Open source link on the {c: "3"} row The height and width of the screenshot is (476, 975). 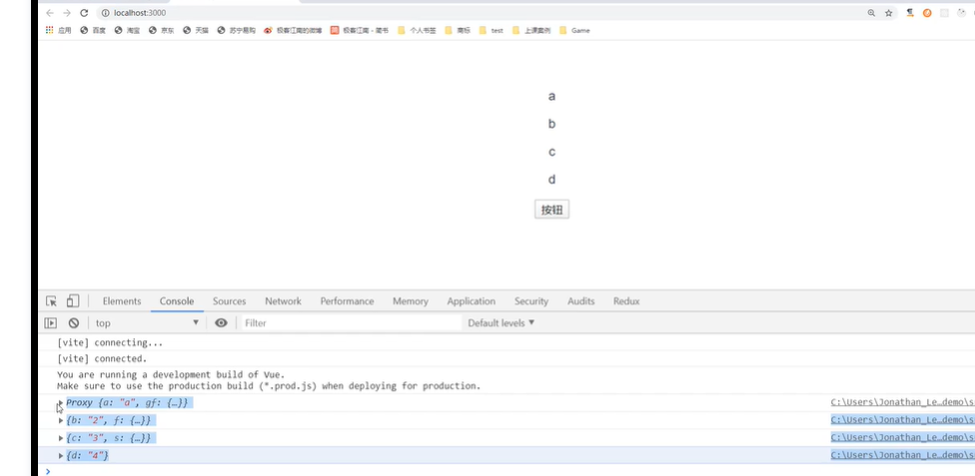902,437
